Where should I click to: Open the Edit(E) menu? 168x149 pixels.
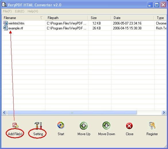tap(20, 11)
